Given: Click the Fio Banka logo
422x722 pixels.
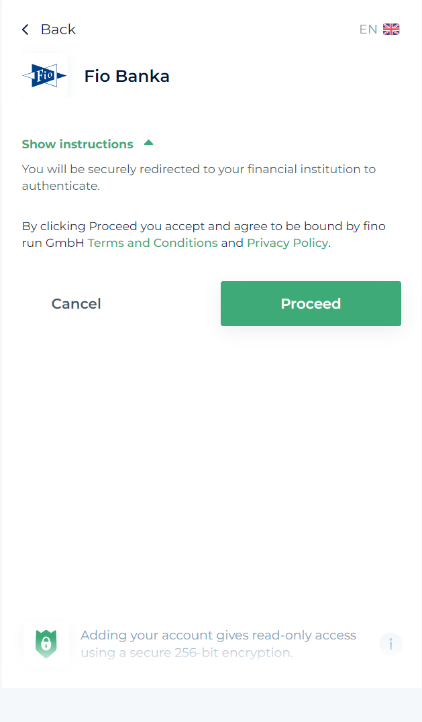Looking at the screenshot, I should 45,76.
